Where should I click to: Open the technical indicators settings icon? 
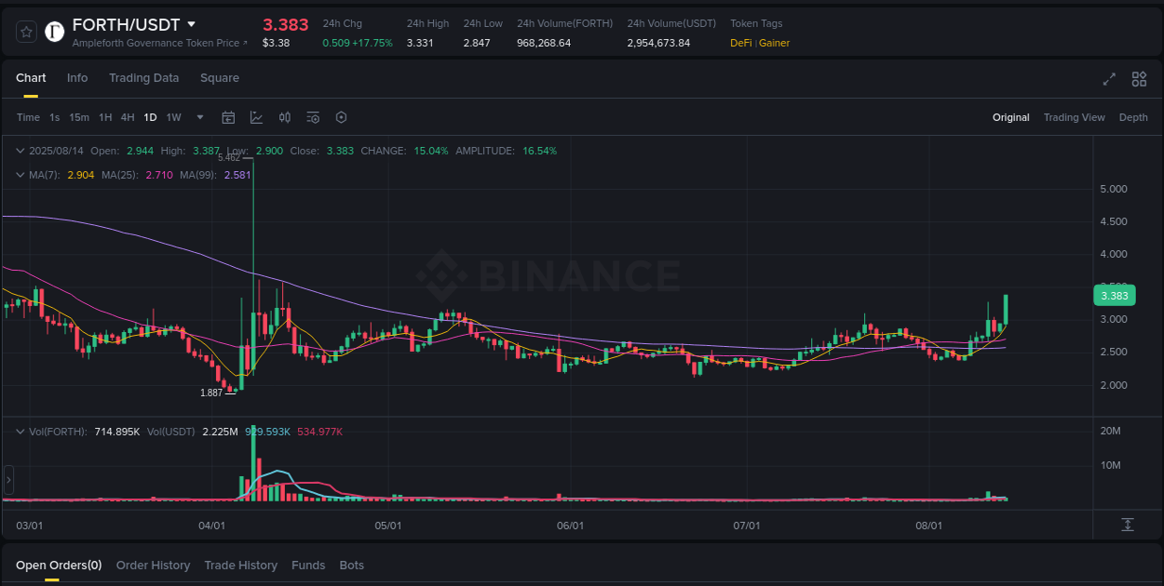point(313,117)
